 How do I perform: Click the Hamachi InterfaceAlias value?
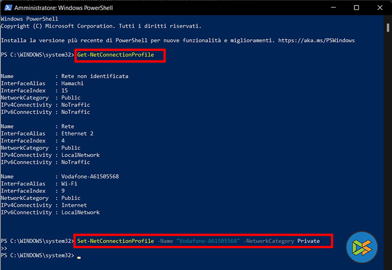(72, 83)
